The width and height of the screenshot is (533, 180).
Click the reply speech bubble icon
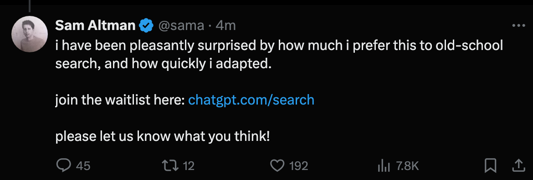pos(63,166)
